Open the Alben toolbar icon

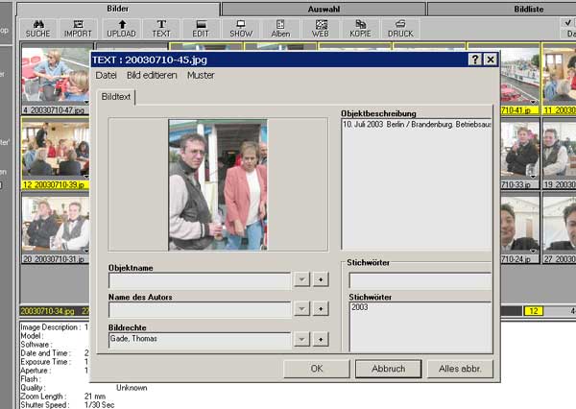point(280,27)
